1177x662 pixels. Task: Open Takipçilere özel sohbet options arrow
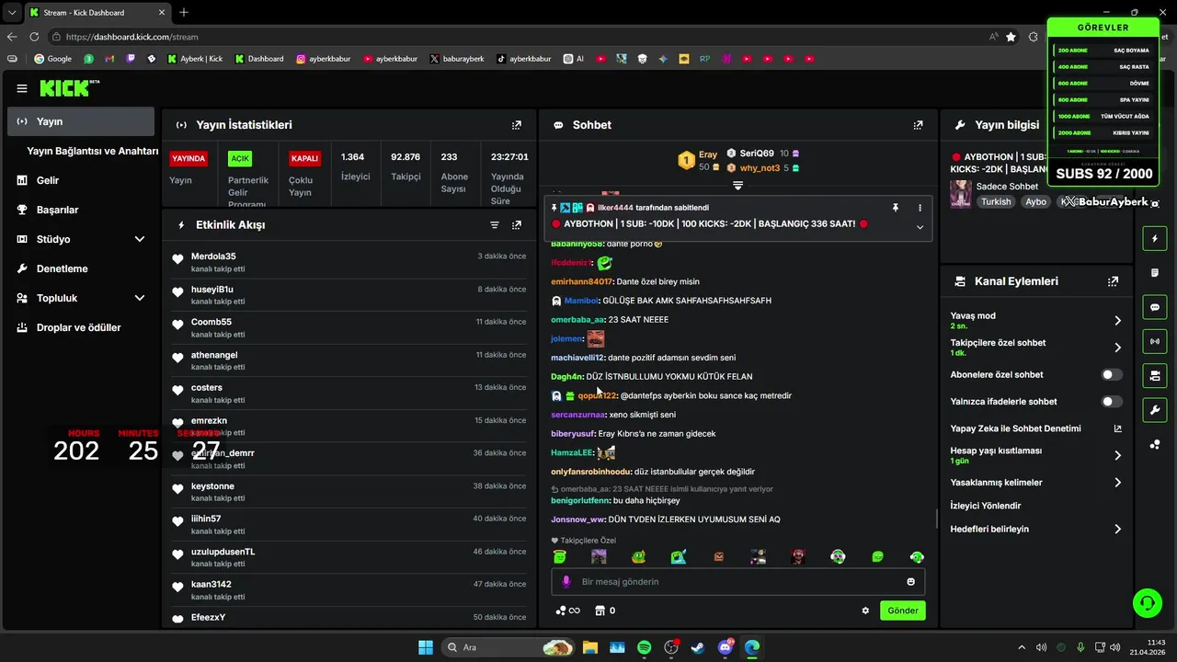coord(1117,348)
